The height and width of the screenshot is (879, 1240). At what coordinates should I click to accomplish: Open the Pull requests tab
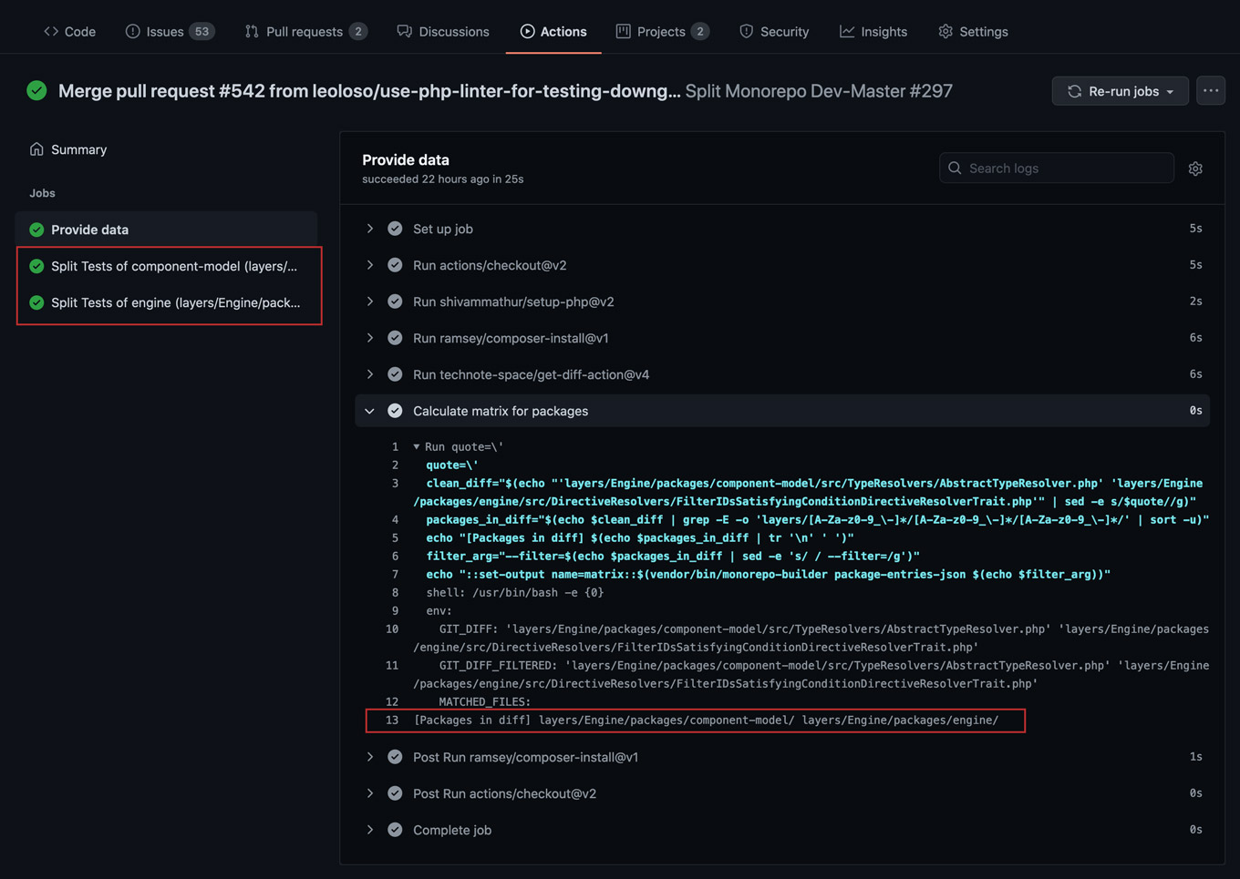306,31
